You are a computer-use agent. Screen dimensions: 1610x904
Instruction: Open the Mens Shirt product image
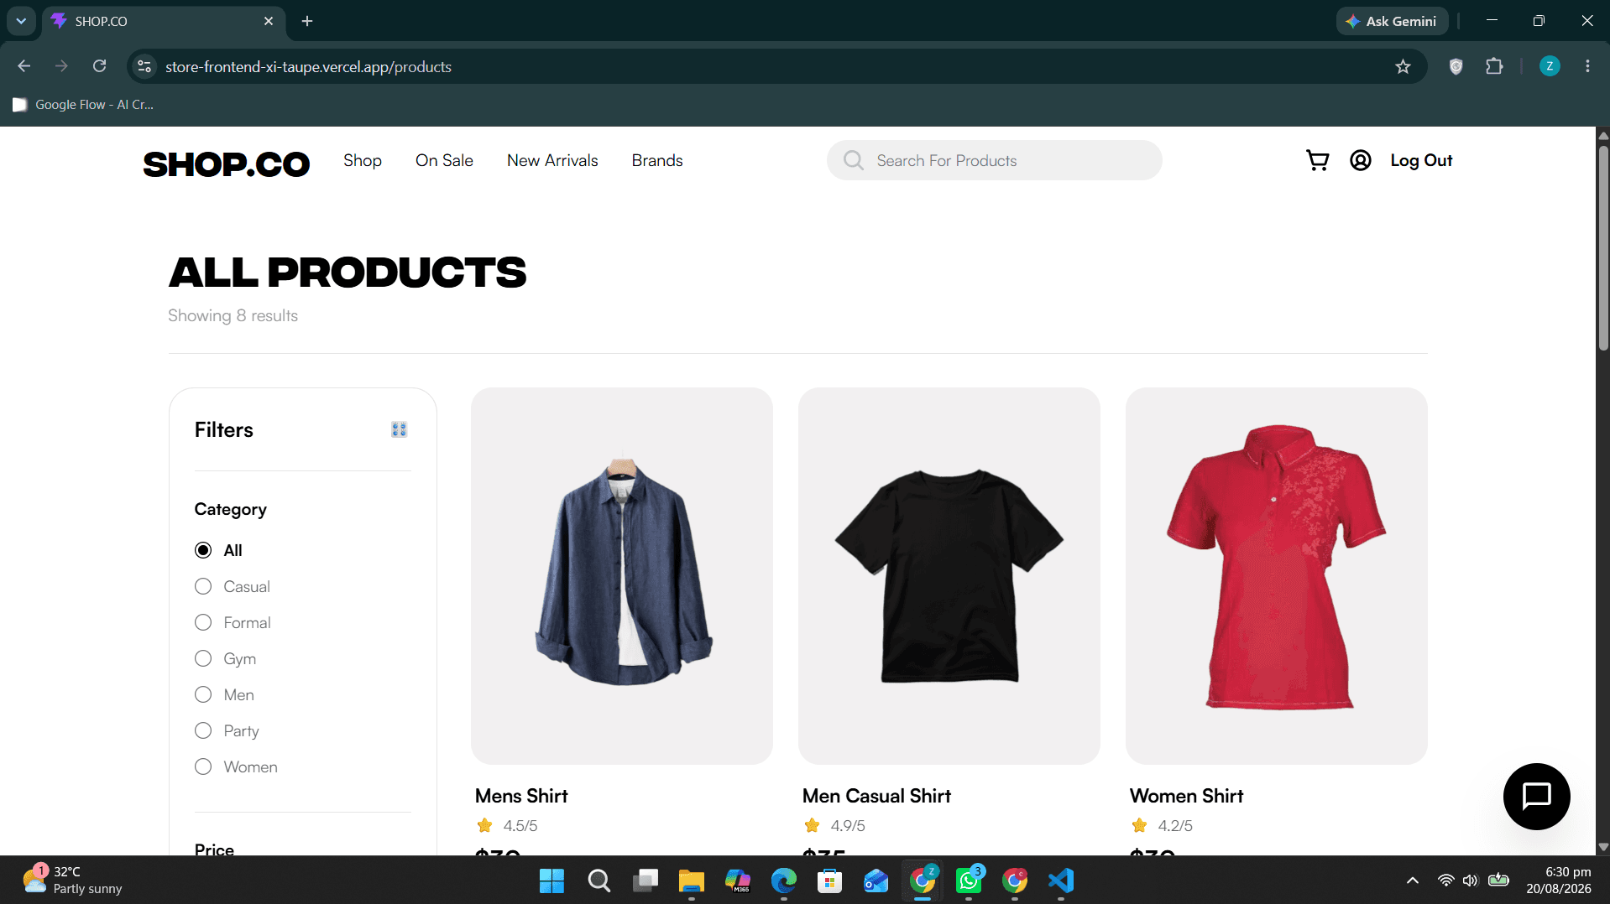621,575
